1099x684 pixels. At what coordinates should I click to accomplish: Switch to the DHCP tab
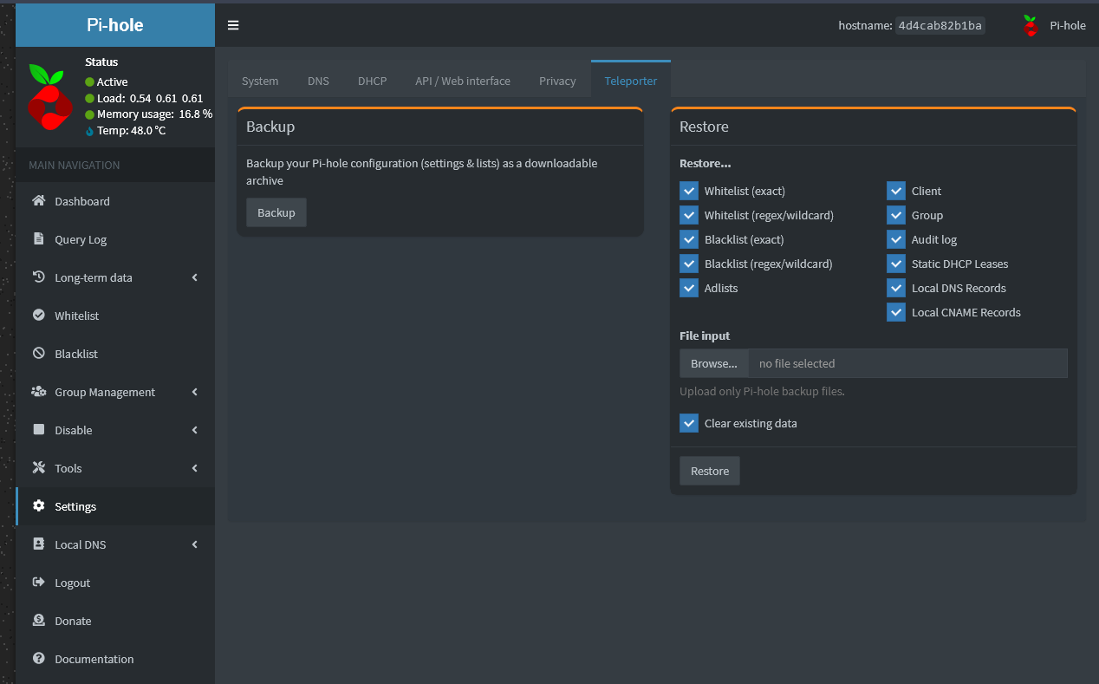372,81
